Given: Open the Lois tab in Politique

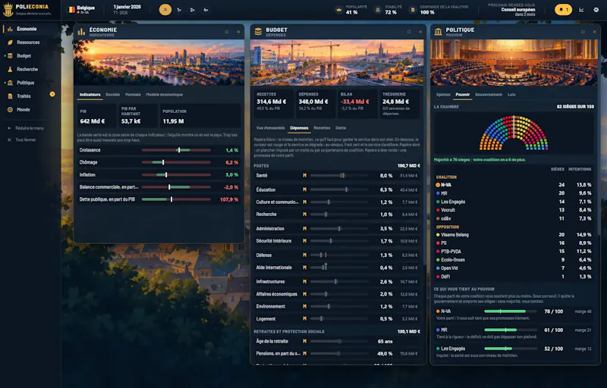Looking at the screenshot, I should click(x=511, y=95).
